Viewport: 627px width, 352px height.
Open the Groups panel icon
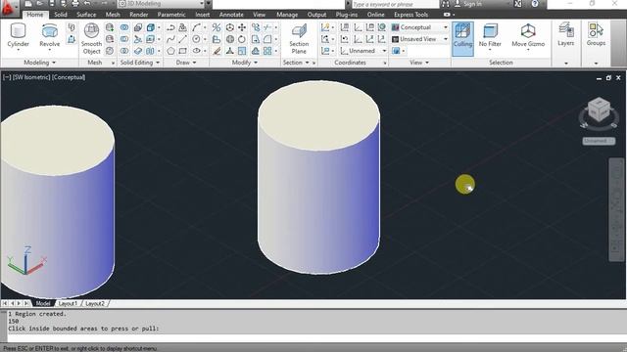coord(596,35)
